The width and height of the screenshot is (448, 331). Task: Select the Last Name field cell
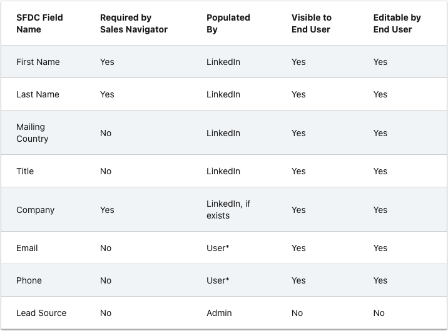(38, 94)
